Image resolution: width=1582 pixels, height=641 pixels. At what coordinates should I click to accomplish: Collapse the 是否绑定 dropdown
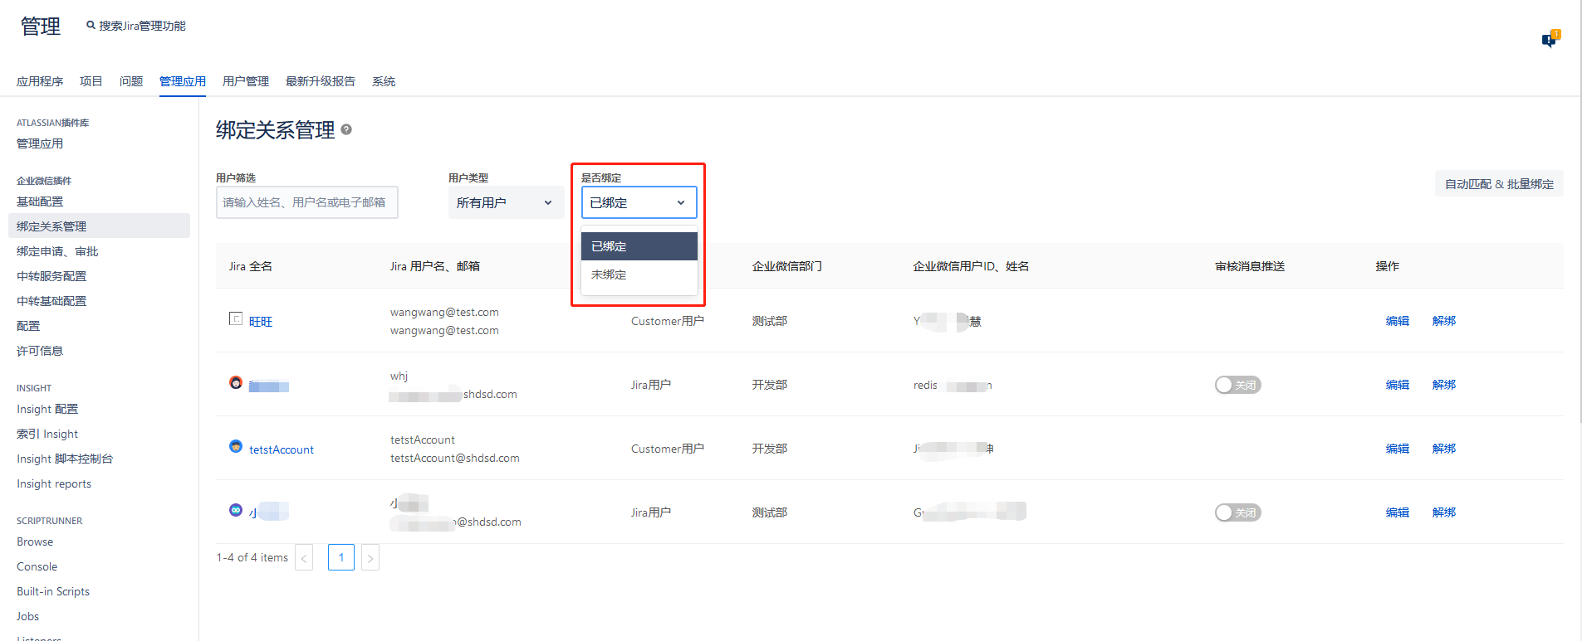[x=639, y=203]
